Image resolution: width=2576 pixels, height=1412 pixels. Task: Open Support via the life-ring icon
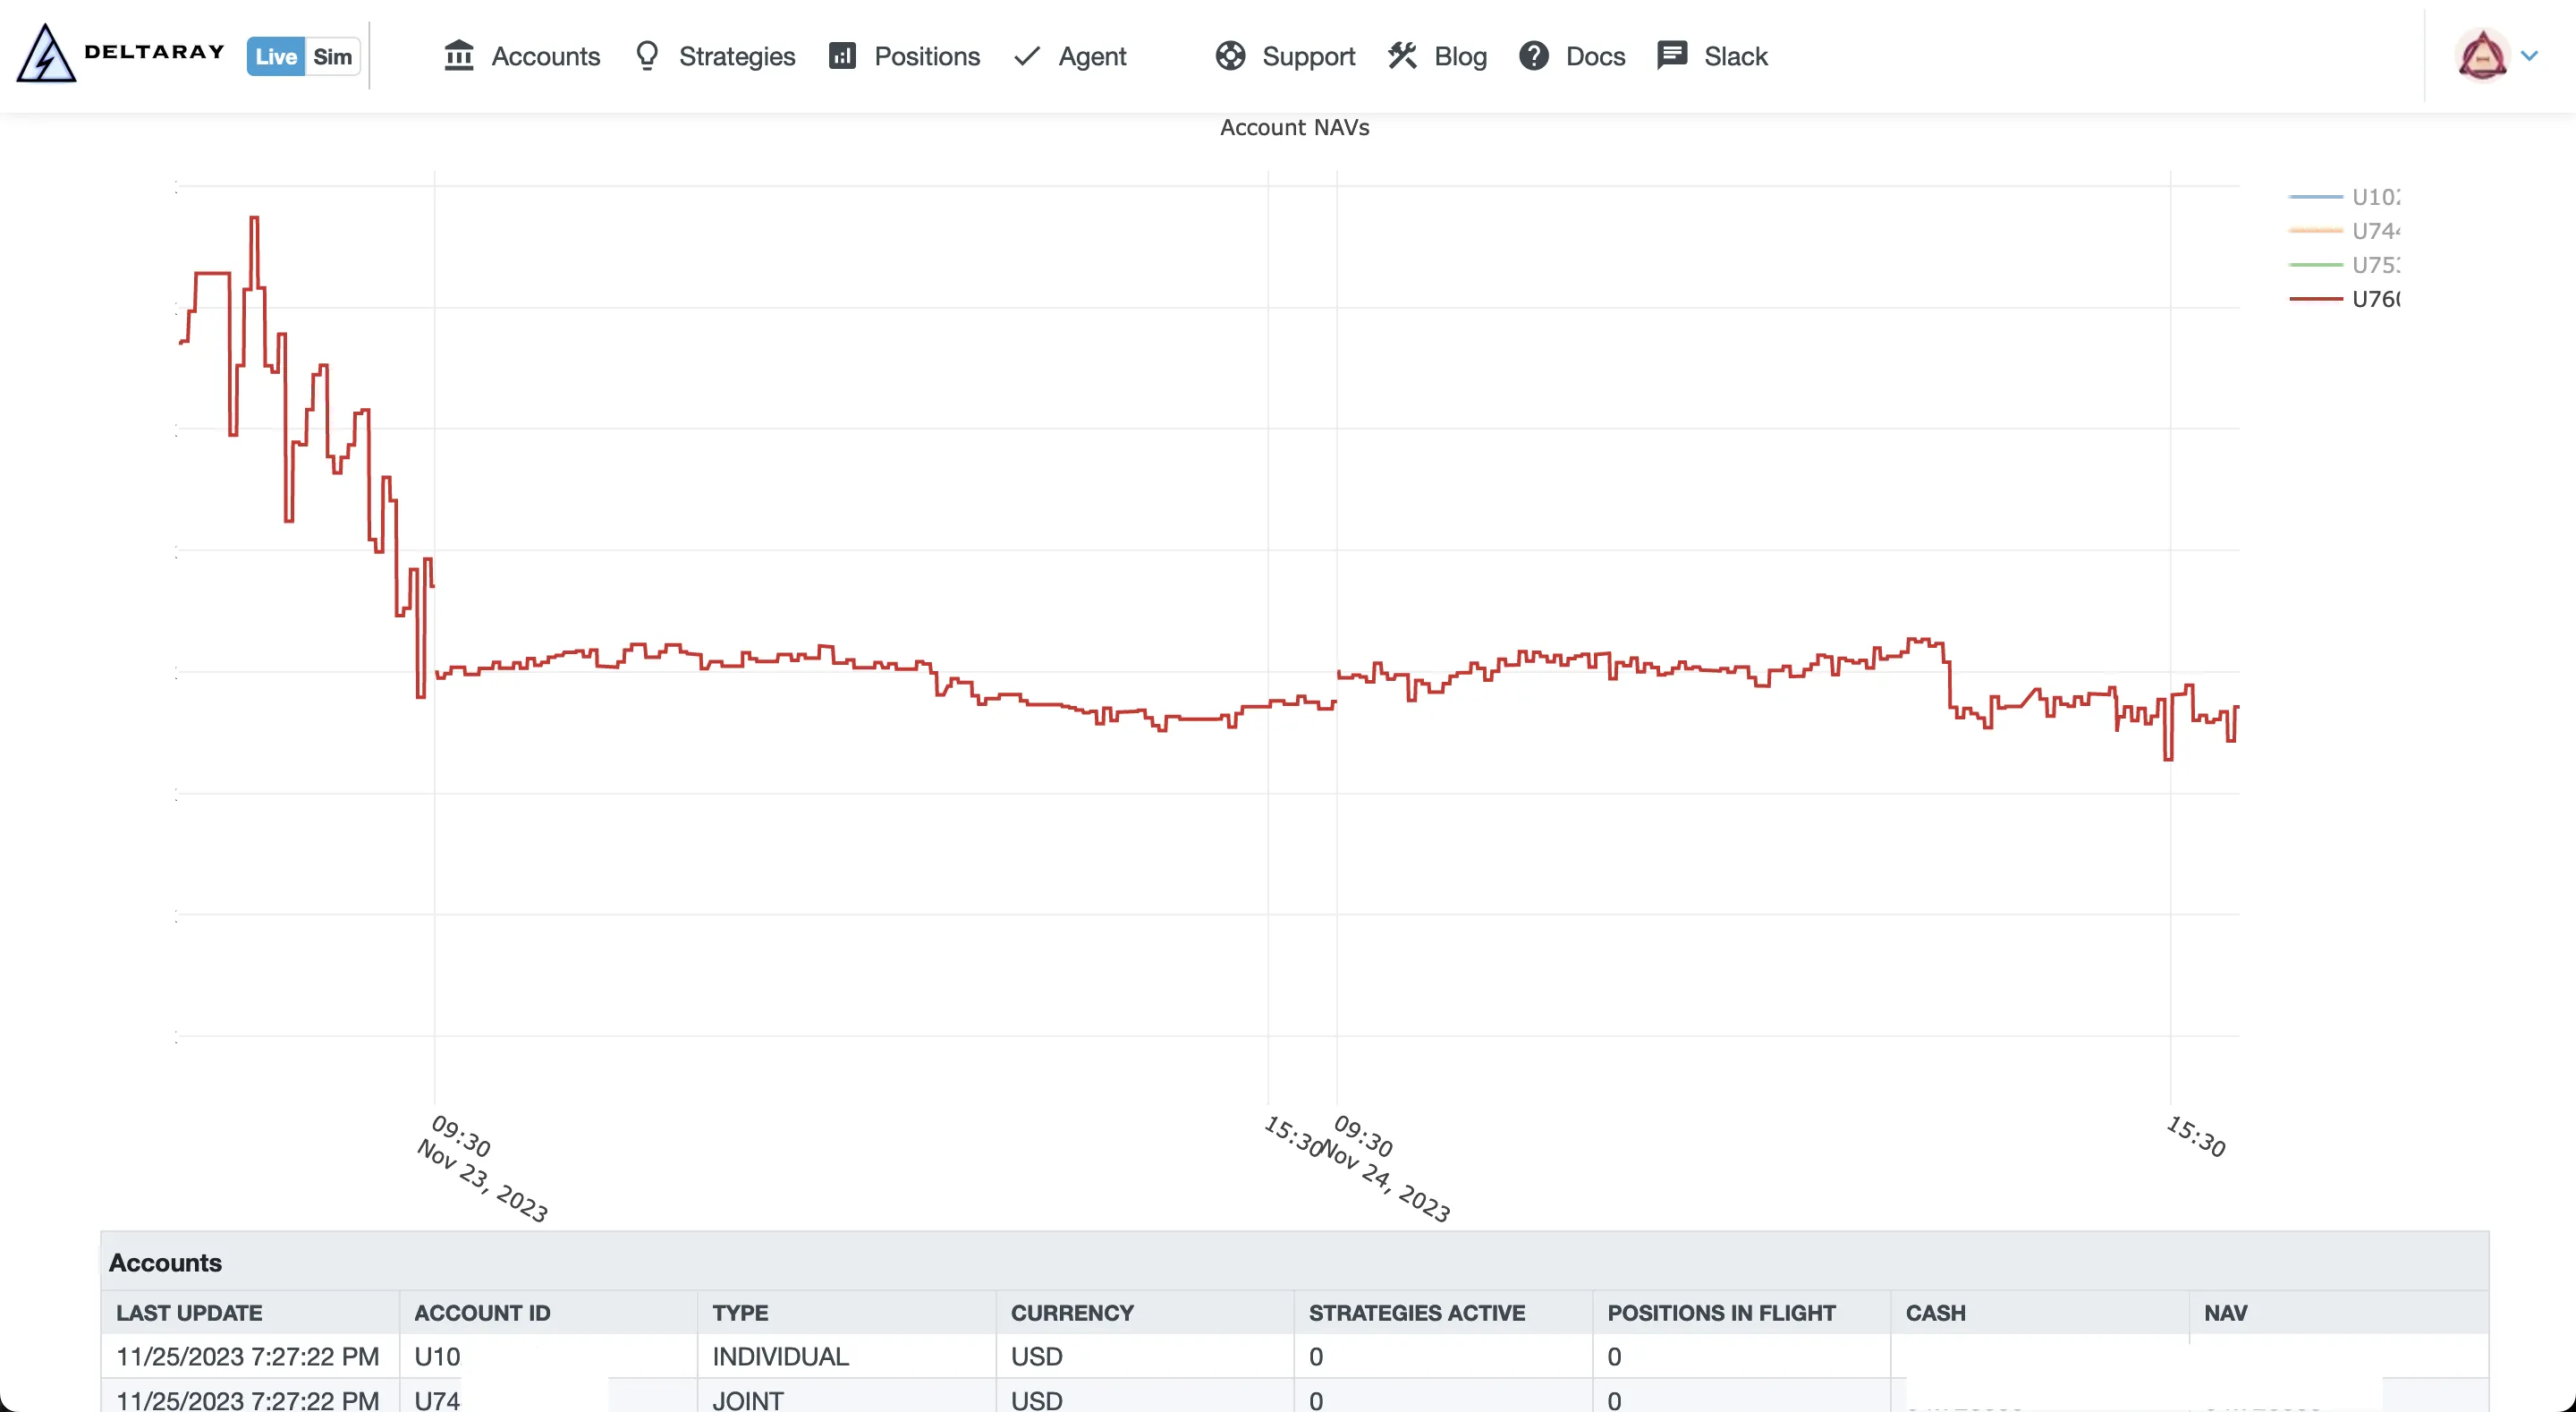tap(1230, 56)
